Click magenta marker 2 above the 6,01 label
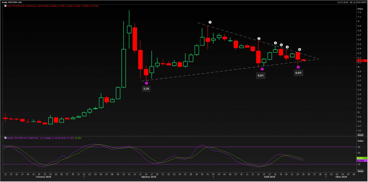 262,69
